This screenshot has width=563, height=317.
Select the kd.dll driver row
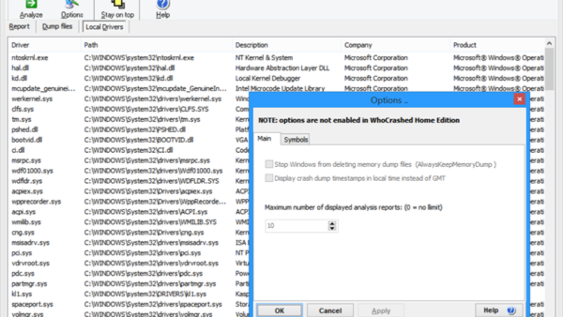pos(277,78)
